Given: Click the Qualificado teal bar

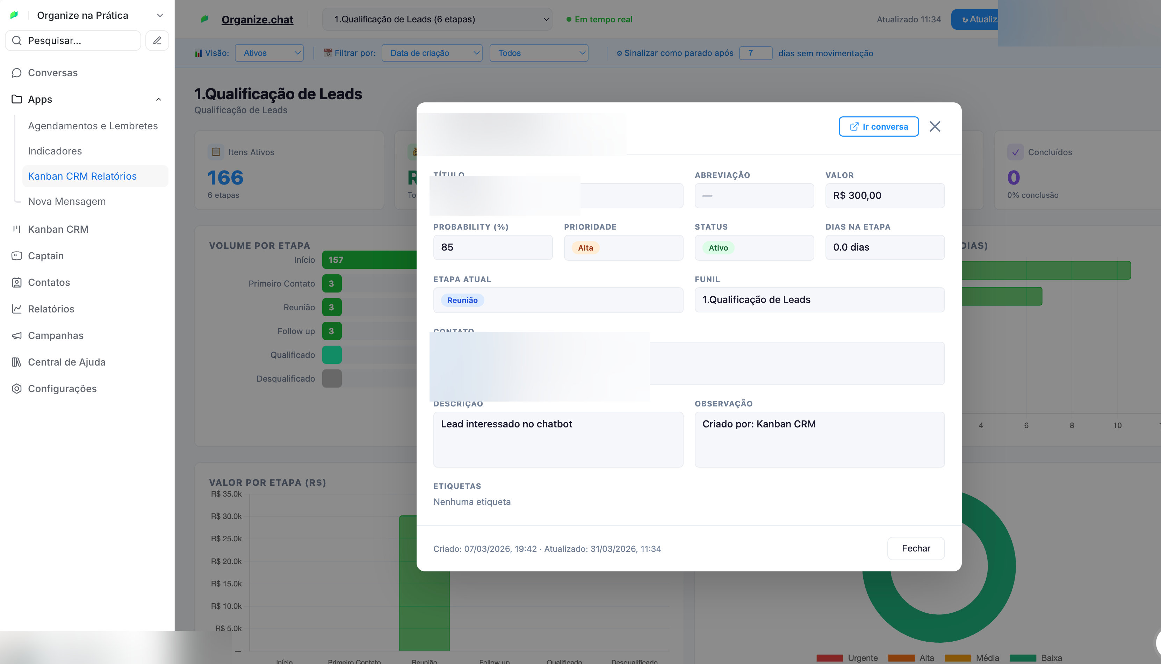Looking at the screenshot, I should [x=332, y=355].
